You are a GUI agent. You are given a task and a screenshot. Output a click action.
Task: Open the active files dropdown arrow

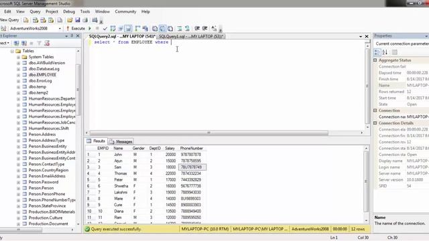(361, 36)
